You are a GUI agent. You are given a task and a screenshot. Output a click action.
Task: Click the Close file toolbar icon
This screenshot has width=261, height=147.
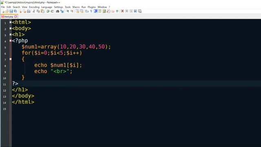pos(20,11)
